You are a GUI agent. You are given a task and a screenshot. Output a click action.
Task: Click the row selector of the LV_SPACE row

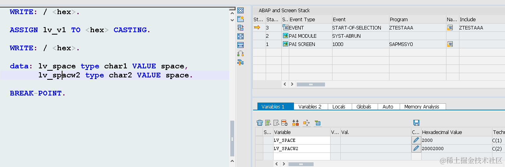pos(259,140)
